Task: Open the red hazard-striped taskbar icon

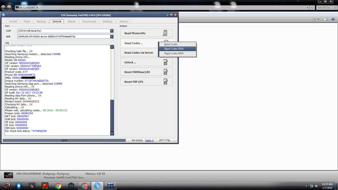Action: [45, 186]
